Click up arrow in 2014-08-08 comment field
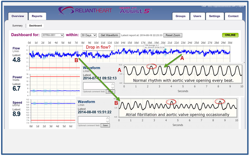 [107, 118]
